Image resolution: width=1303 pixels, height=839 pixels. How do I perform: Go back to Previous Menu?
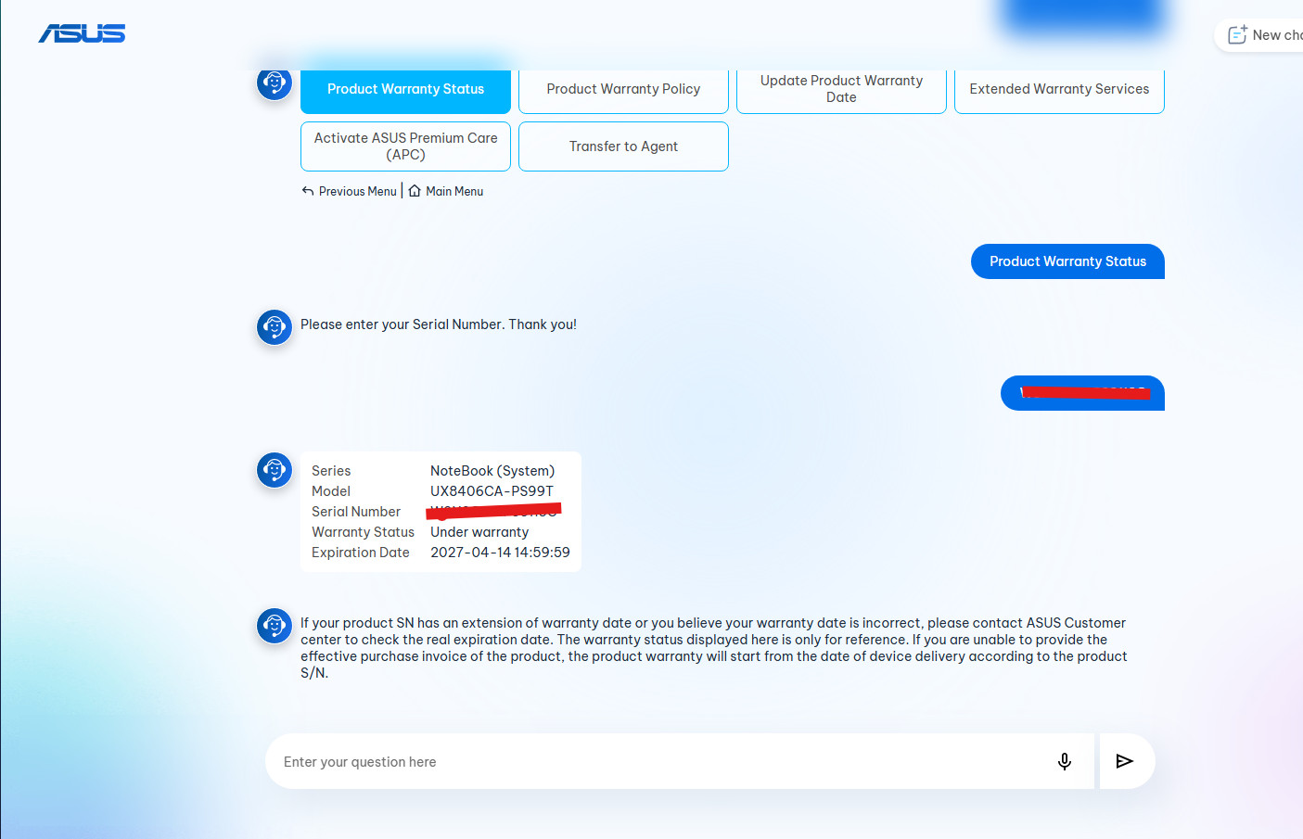click(350, 191)
